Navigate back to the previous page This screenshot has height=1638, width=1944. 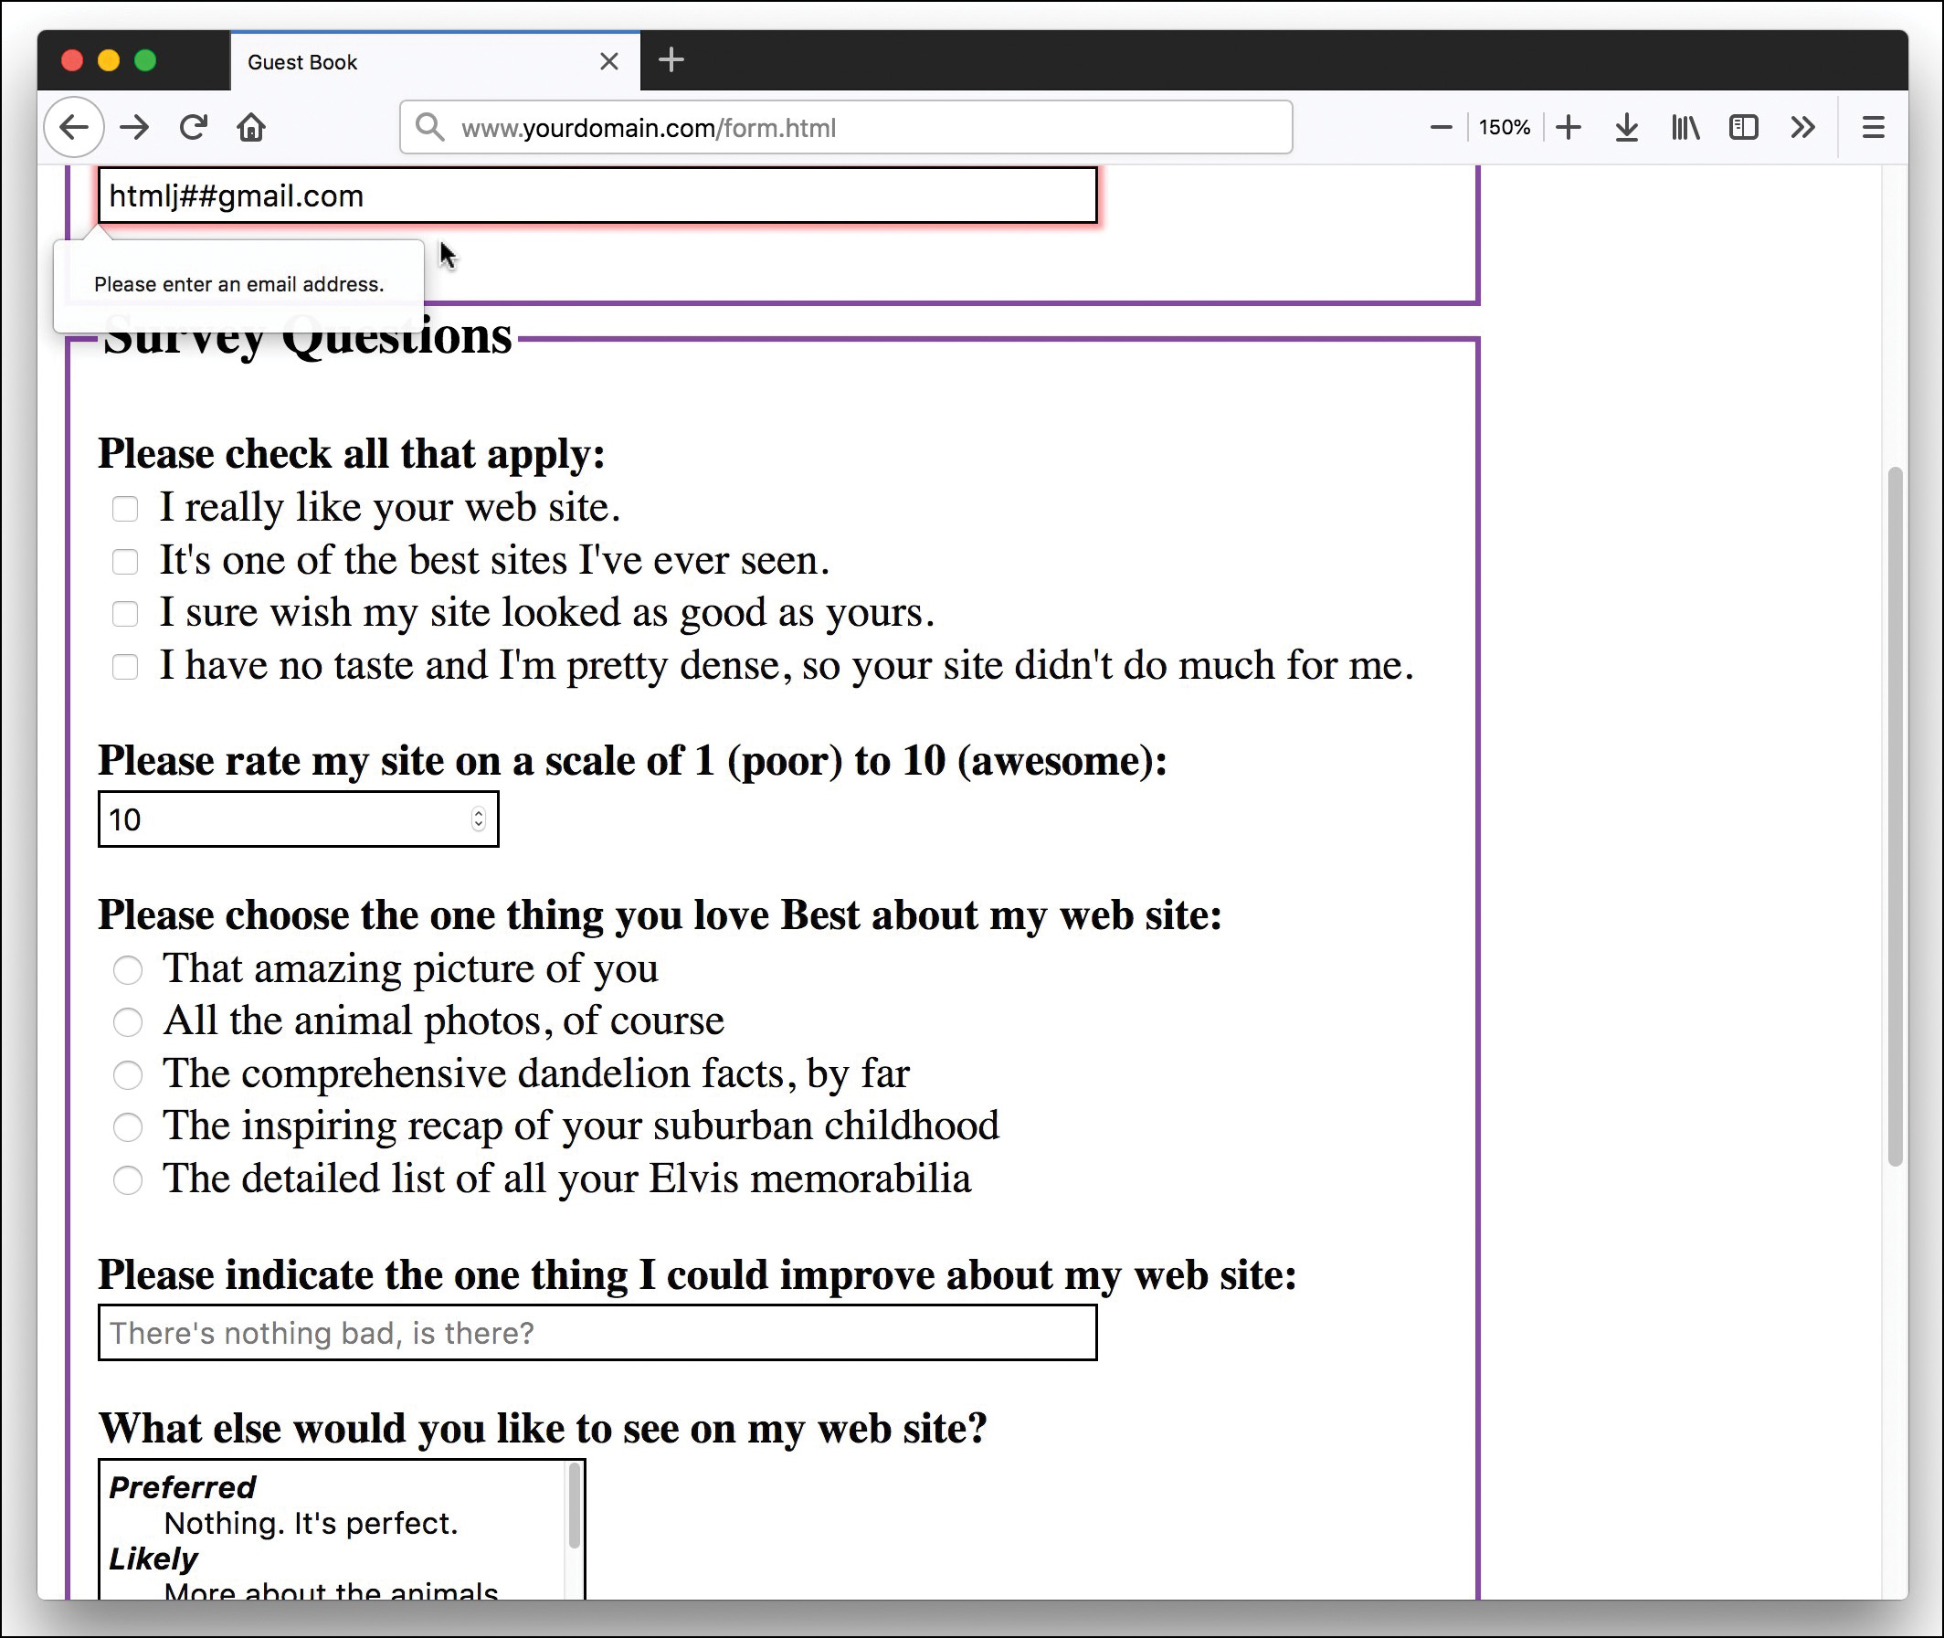point(74,127)
